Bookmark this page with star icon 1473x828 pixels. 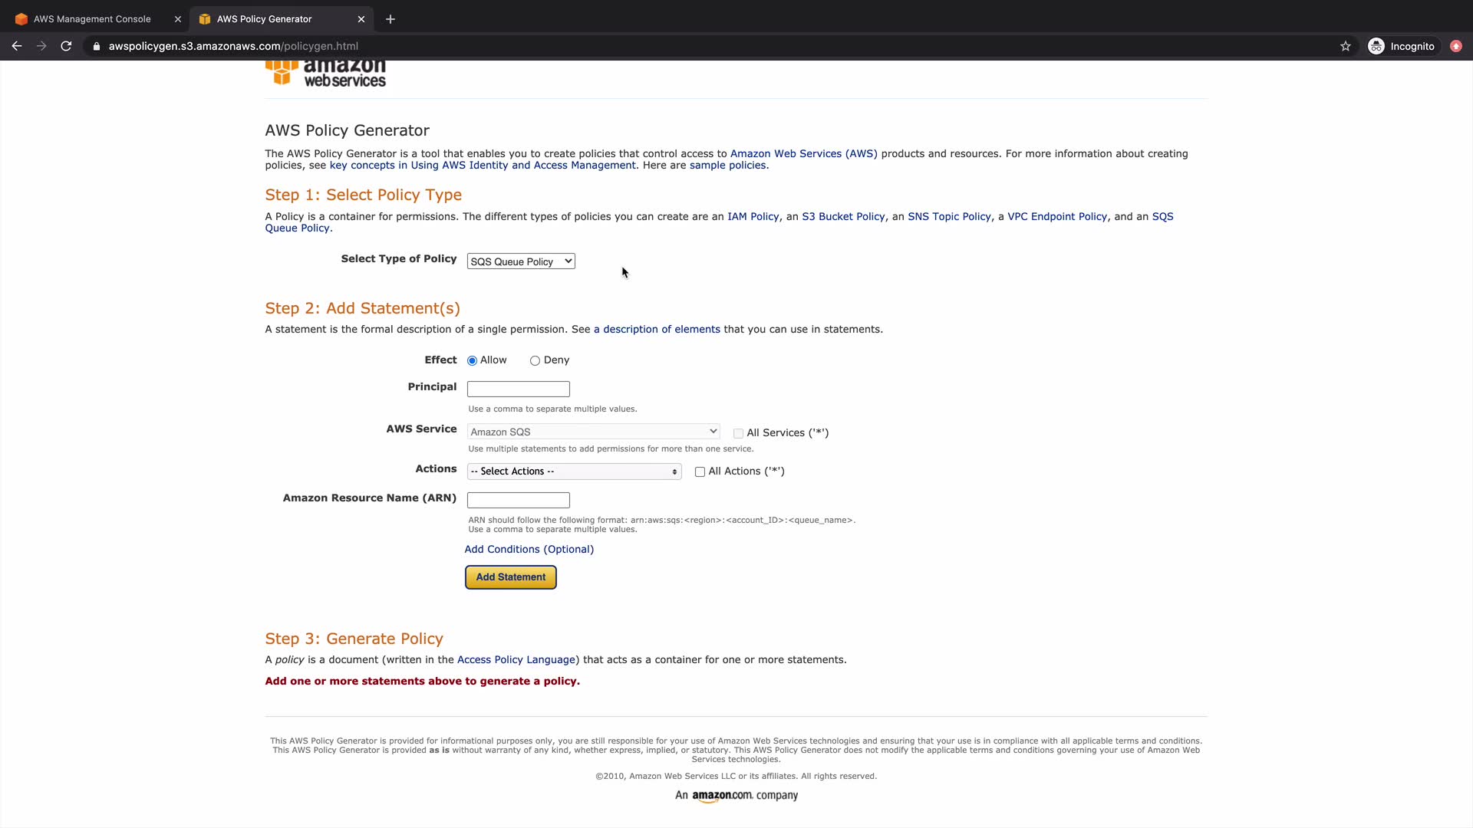[1345, 46]
